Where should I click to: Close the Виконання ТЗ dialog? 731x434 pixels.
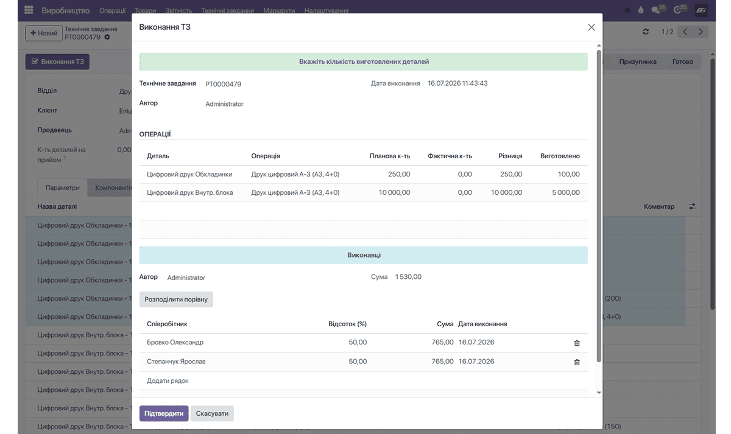(591, 27)
